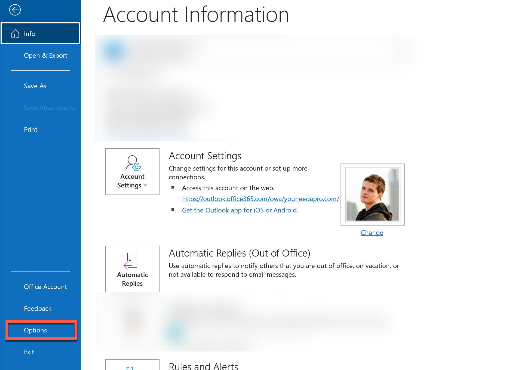The width and height of the screenshot is (509, 370).
Task: Select Save As from the sidebar
Action: 35,86
